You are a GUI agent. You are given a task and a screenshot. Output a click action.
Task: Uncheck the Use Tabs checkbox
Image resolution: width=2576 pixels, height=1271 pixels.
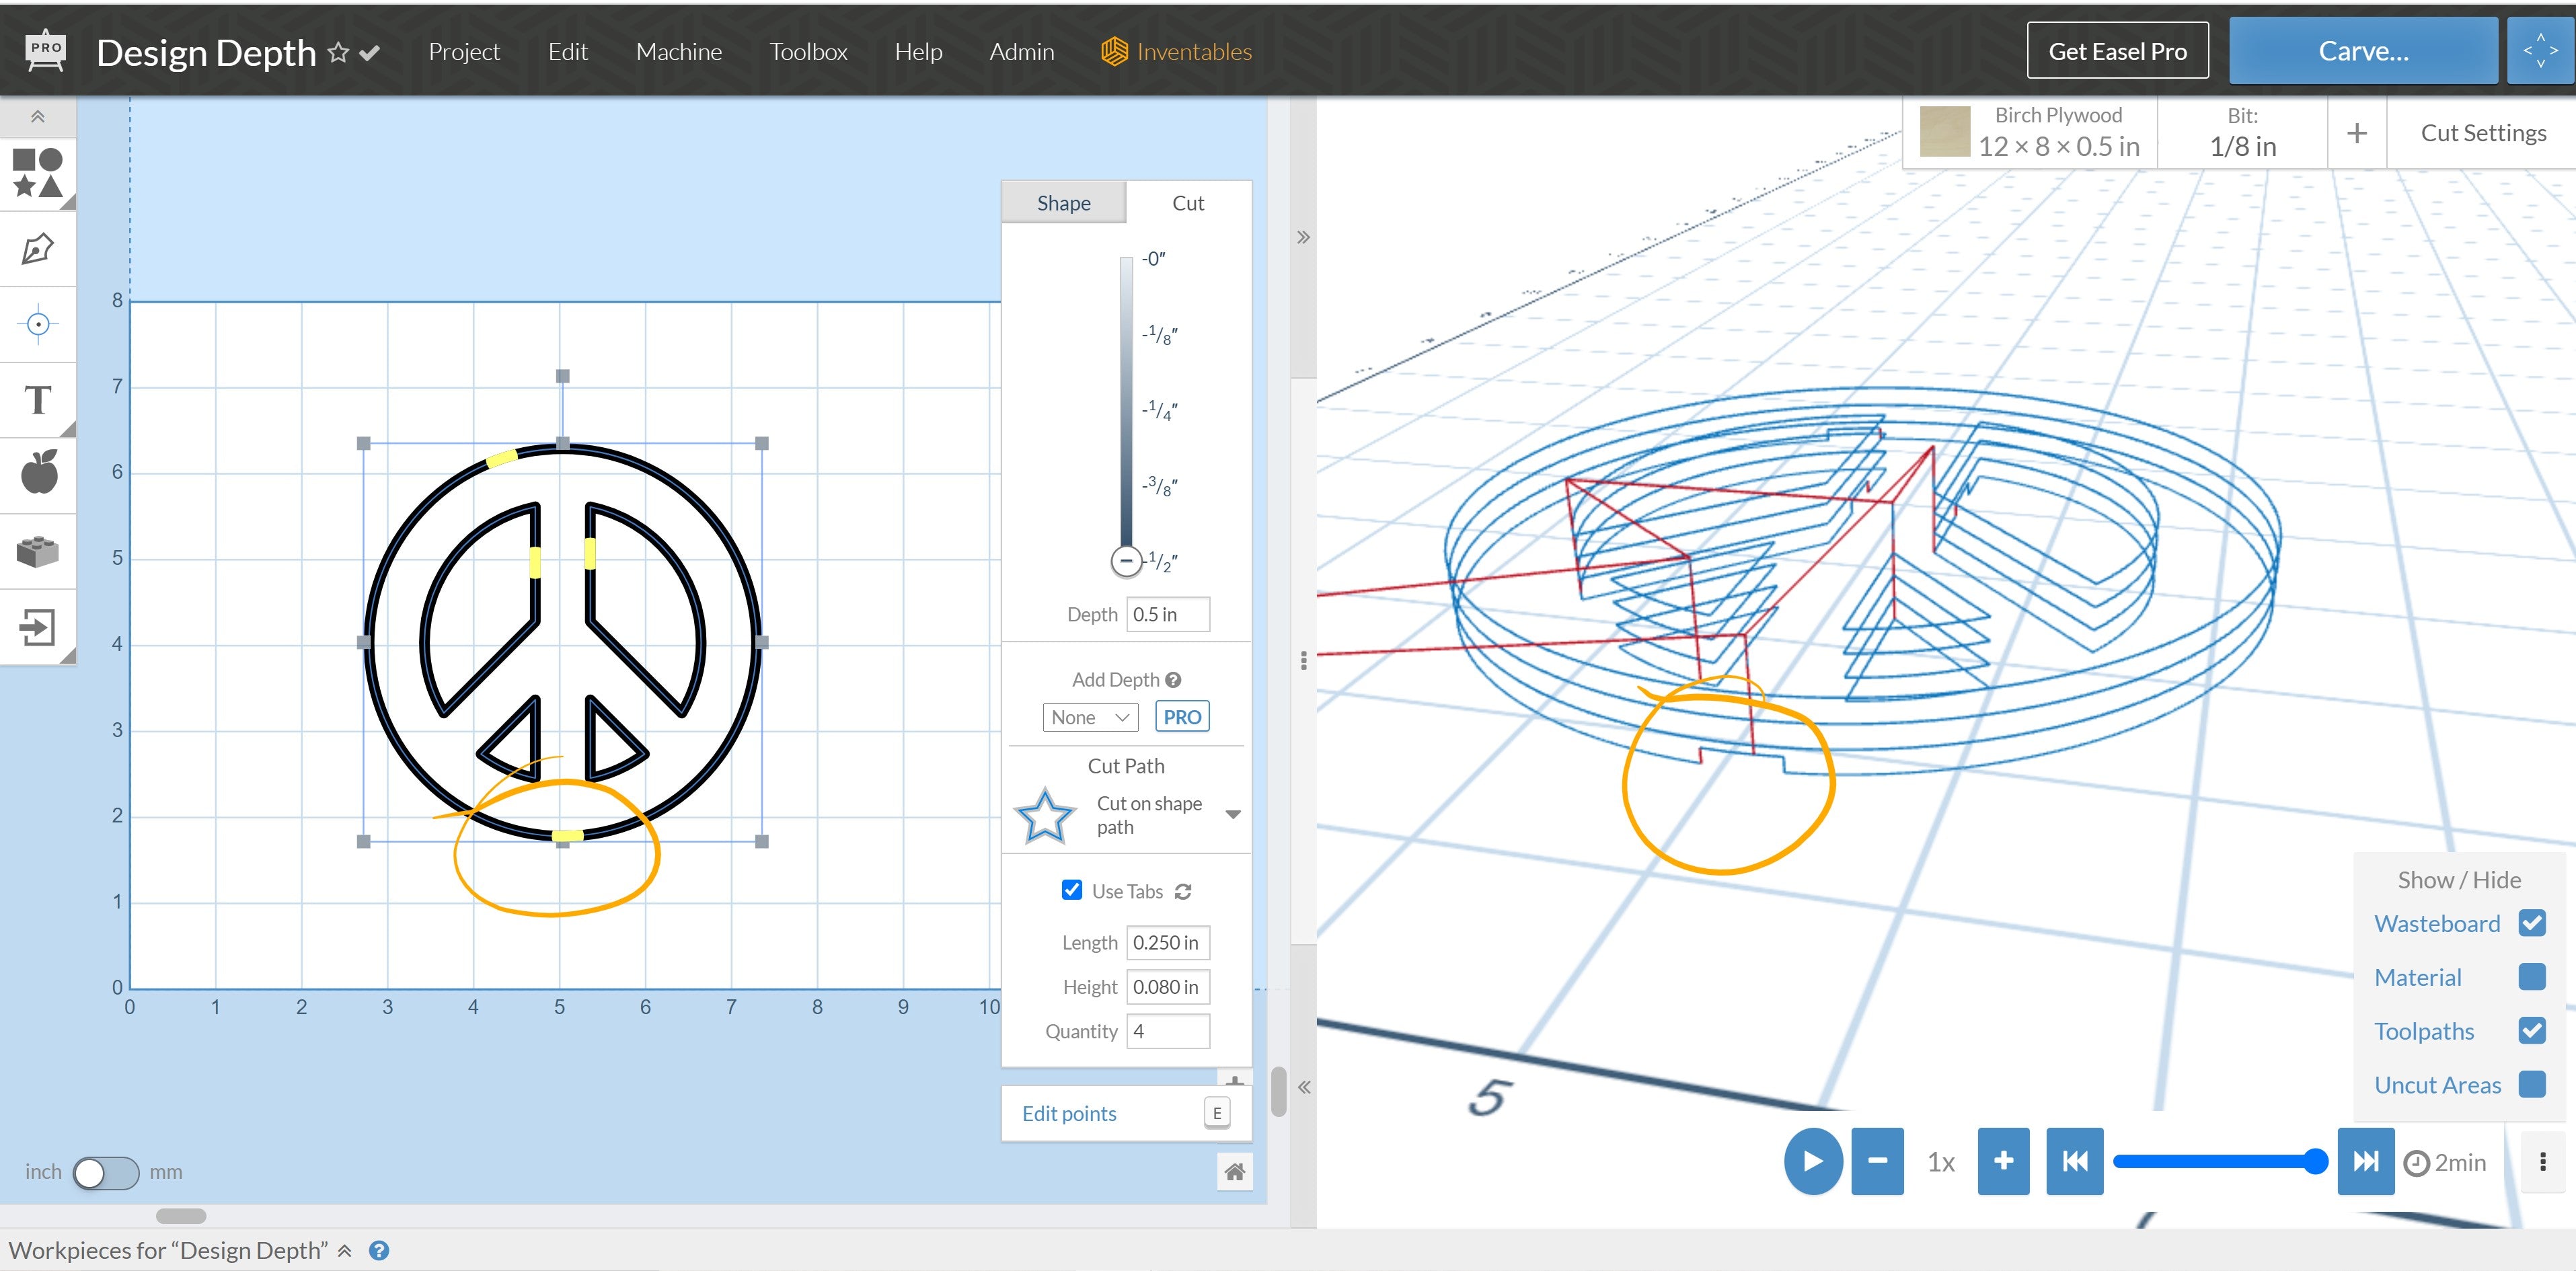1071,890
